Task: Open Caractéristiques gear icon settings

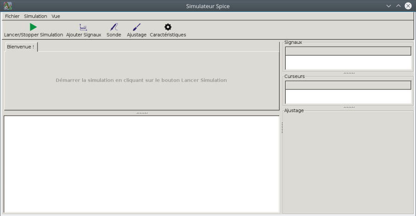Action: [168, 27]
